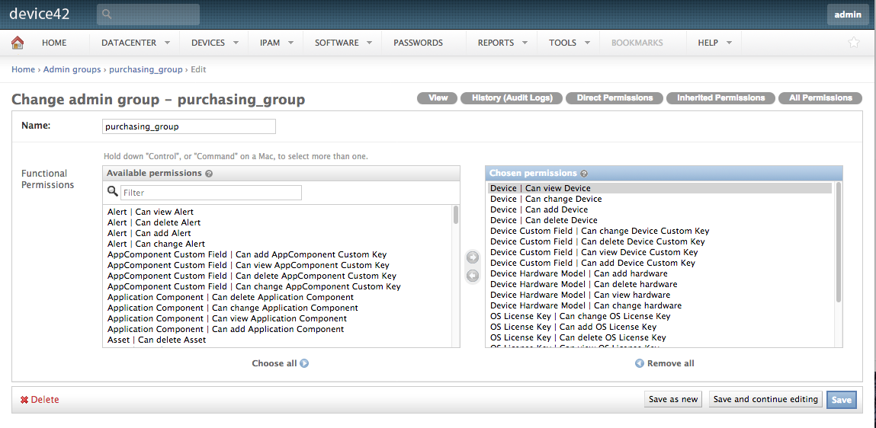Click the View button
Viewport: 876px width, 428px height.
(438, 97)
